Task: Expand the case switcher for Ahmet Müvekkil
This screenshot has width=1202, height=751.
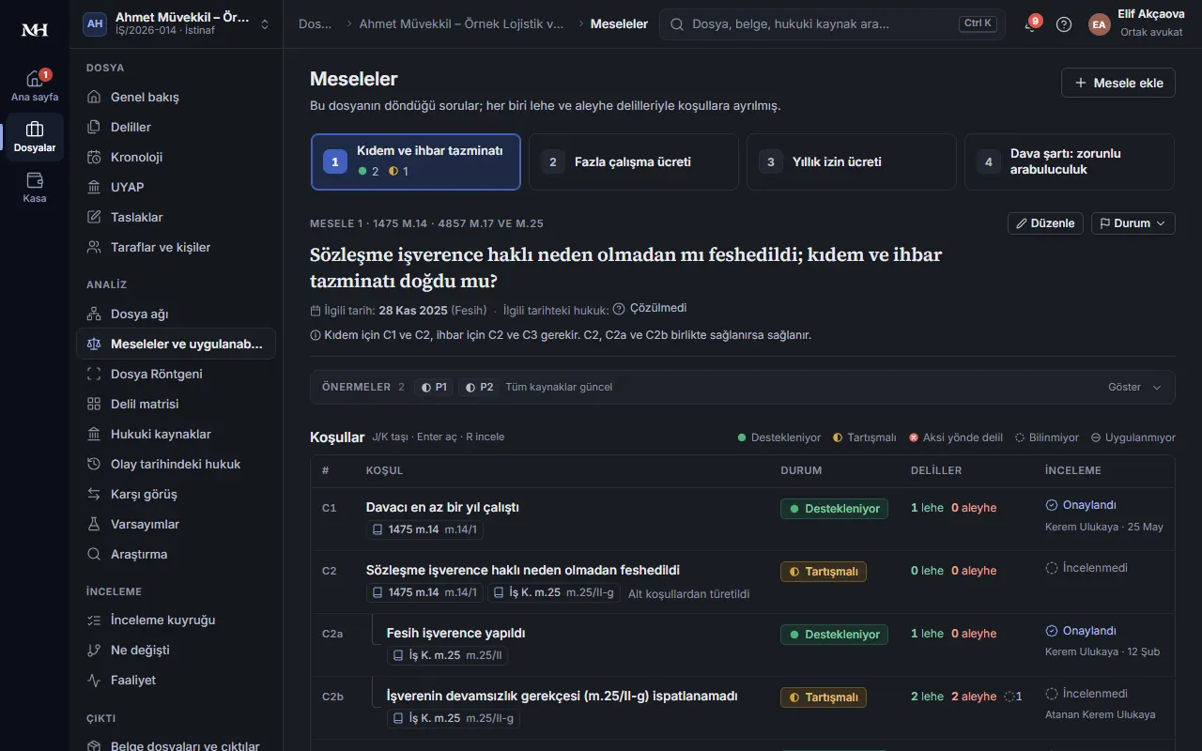Action: tap(176, 24)
